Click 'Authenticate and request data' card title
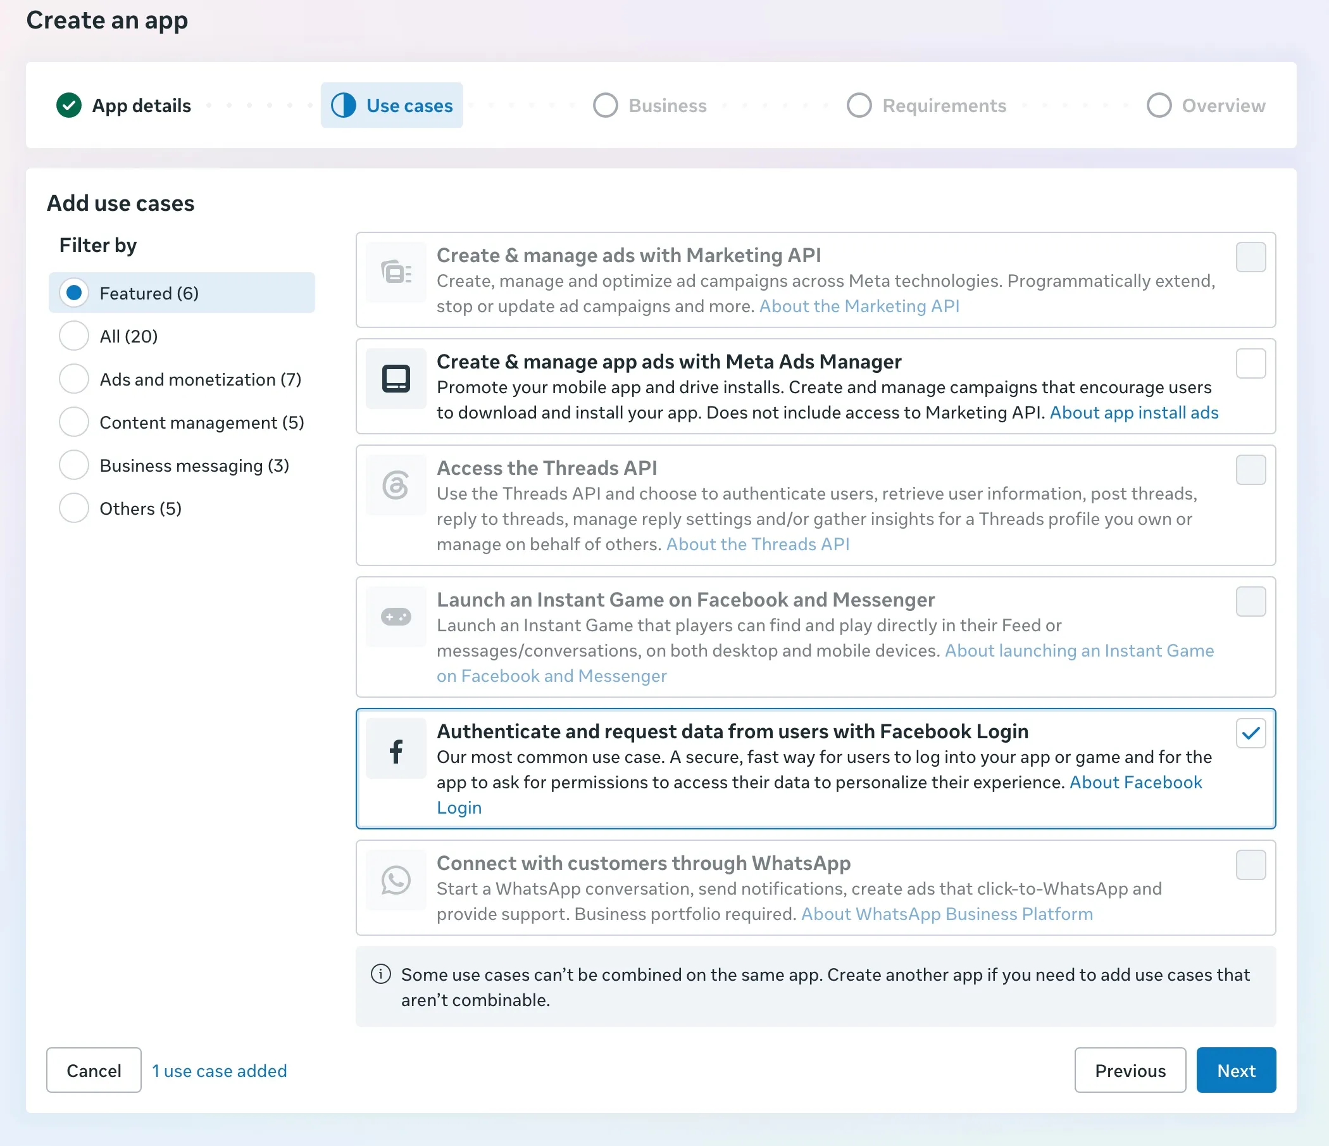 tap(732, 731)
